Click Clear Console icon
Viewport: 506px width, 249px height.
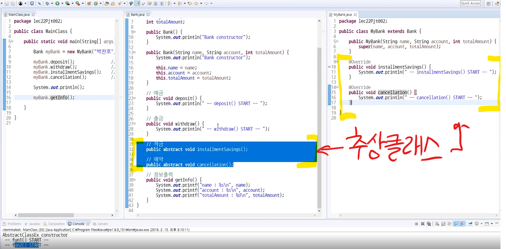(x=437, y=224)
